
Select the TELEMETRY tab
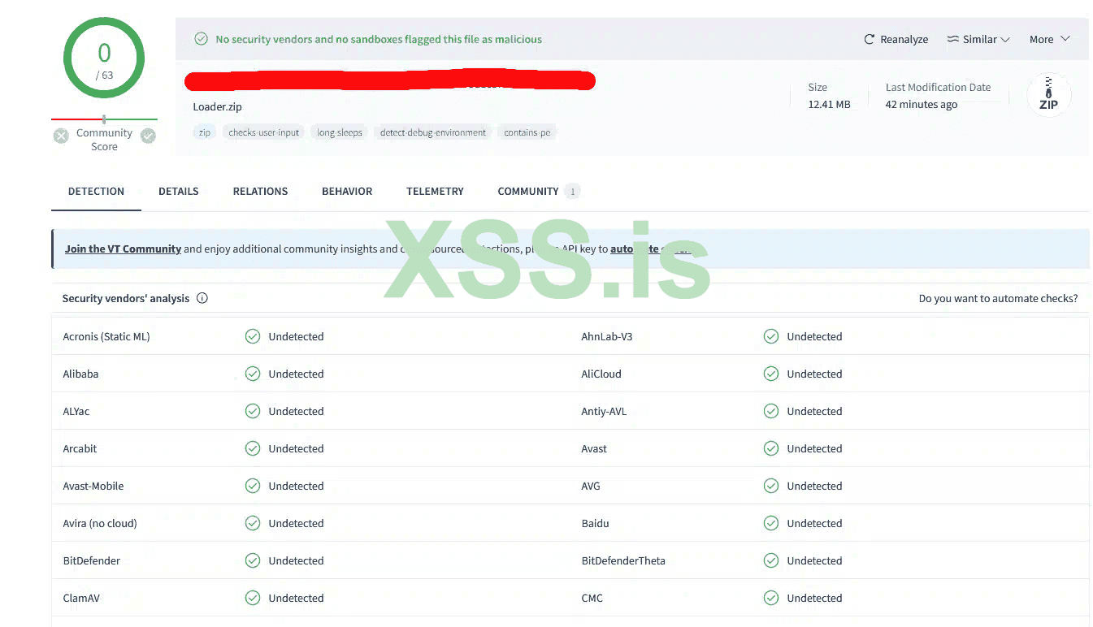pyautogui.click(x=435, y=192)
